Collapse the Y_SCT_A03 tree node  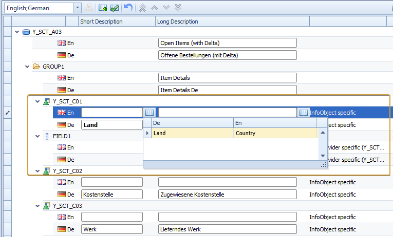tap(17, 32)
